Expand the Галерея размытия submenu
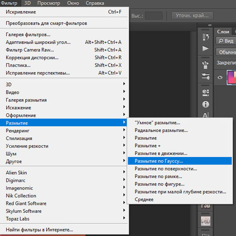This screenshot has width=236, height=236. pyautogui.click(x=64, y=100)
